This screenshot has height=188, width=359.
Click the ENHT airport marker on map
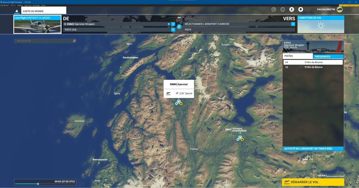[240, 137]
